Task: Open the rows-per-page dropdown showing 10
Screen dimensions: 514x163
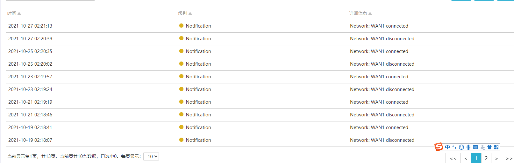Action: (151, 156)
